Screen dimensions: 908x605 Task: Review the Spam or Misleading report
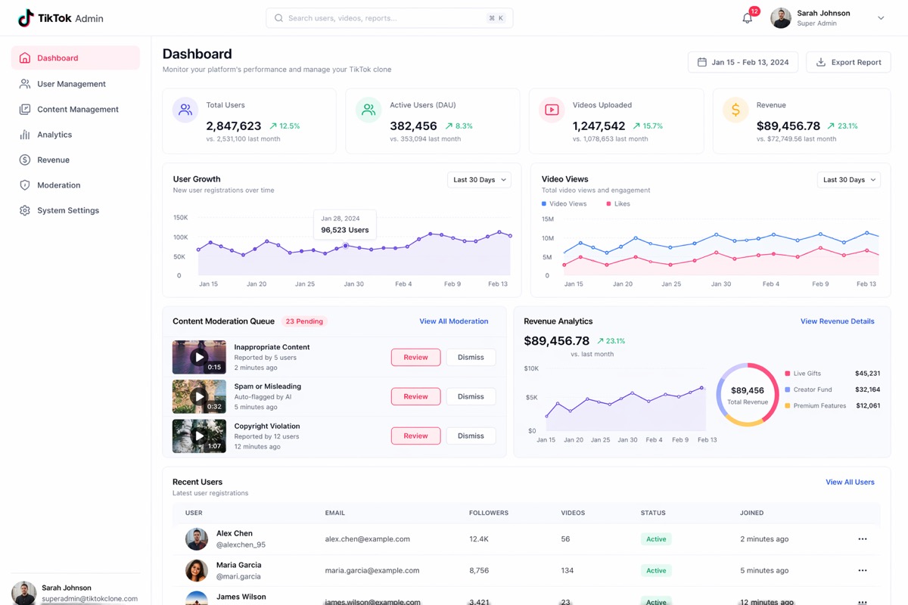pyautogui.click(x=415, y=396)
